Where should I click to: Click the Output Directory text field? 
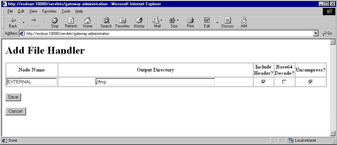coord(155,82)
